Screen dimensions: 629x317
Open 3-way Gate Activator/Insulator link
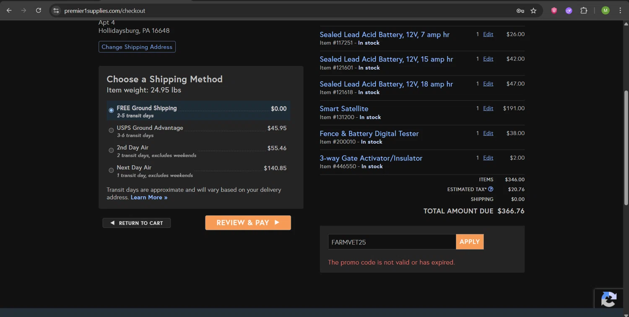371,158
